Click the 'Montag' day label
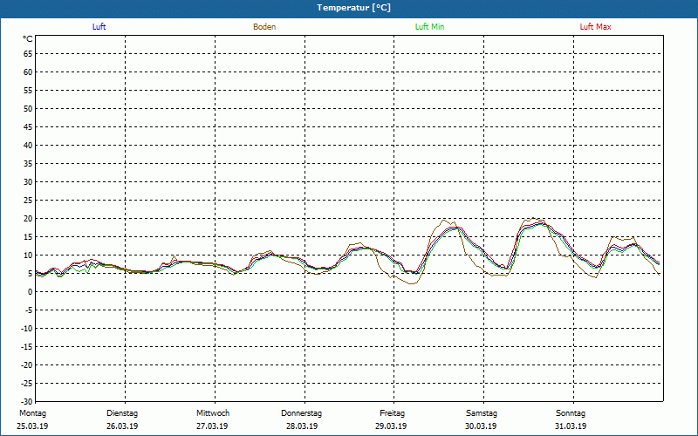 click(x=32, y=413)
